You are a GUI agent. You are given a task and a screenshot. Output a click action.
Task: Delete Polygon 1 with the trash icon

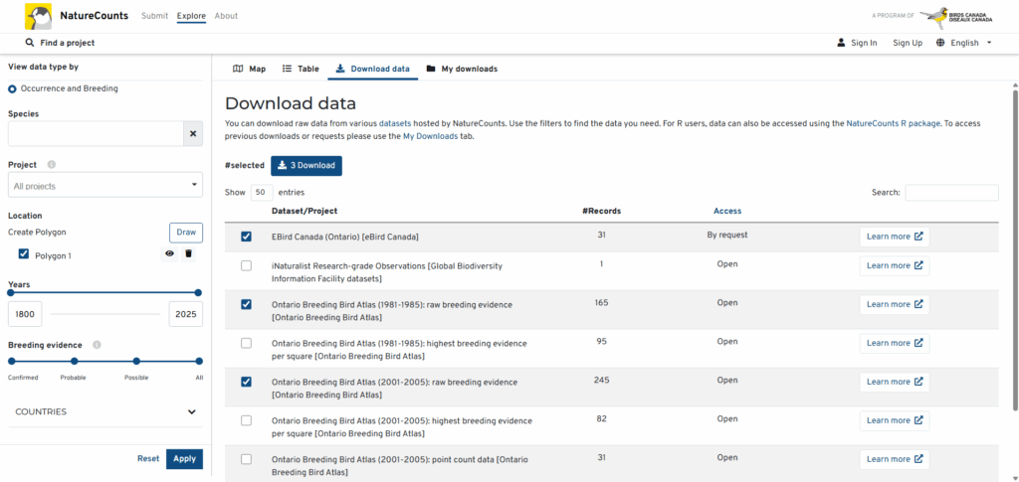click(188, 254)
